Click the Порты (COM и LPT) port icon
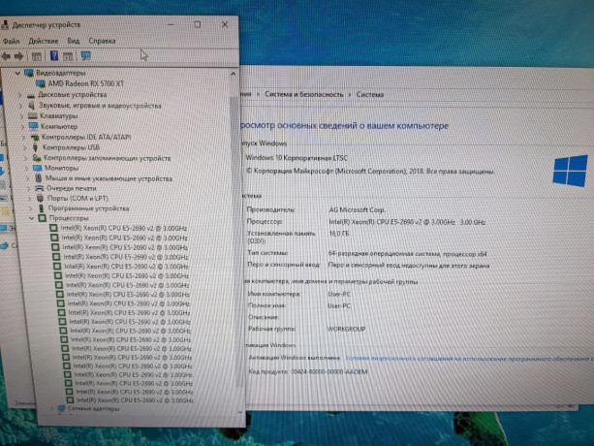 40,198
